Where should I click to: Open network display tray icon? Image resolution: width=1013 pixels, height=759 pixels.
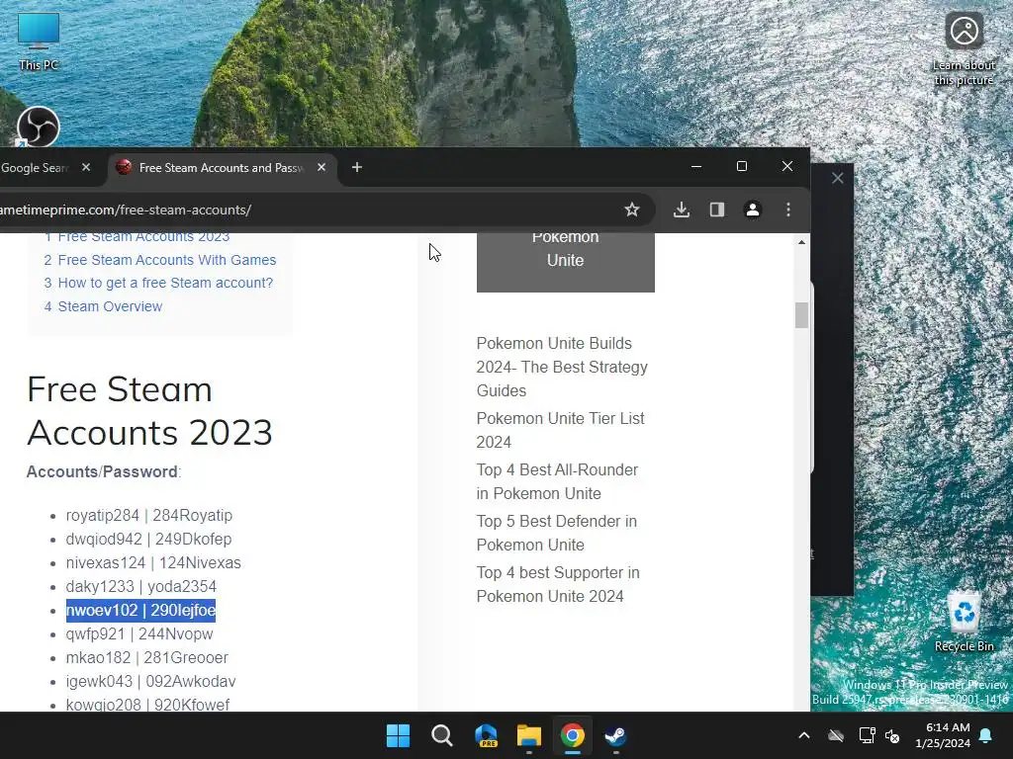[x=867, y=735]
